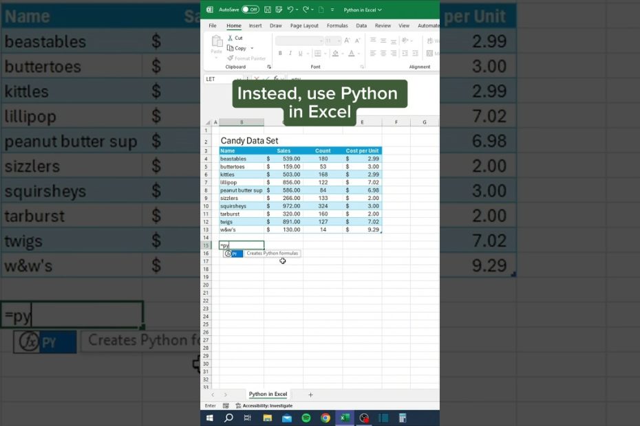Click the Save icon in title bar

(x=268, y=10)
